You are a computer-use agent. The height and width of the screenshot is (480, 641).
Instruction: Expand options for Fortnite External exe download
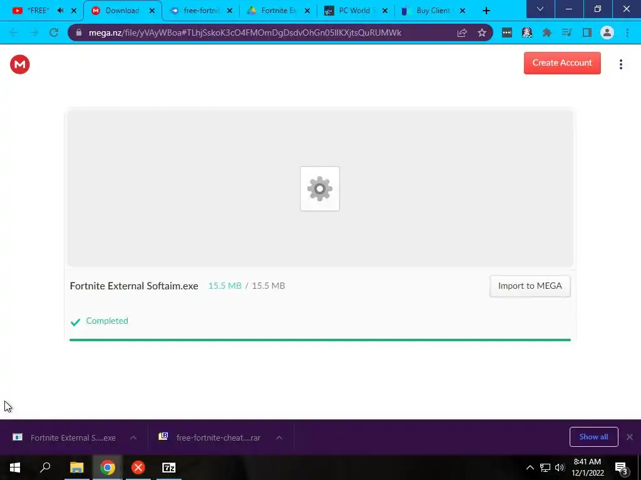tap(133, 437)
